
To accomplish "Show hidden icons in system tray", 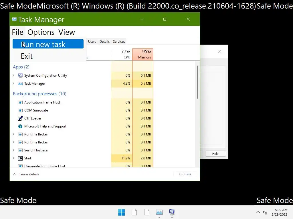I will [258, 212].
